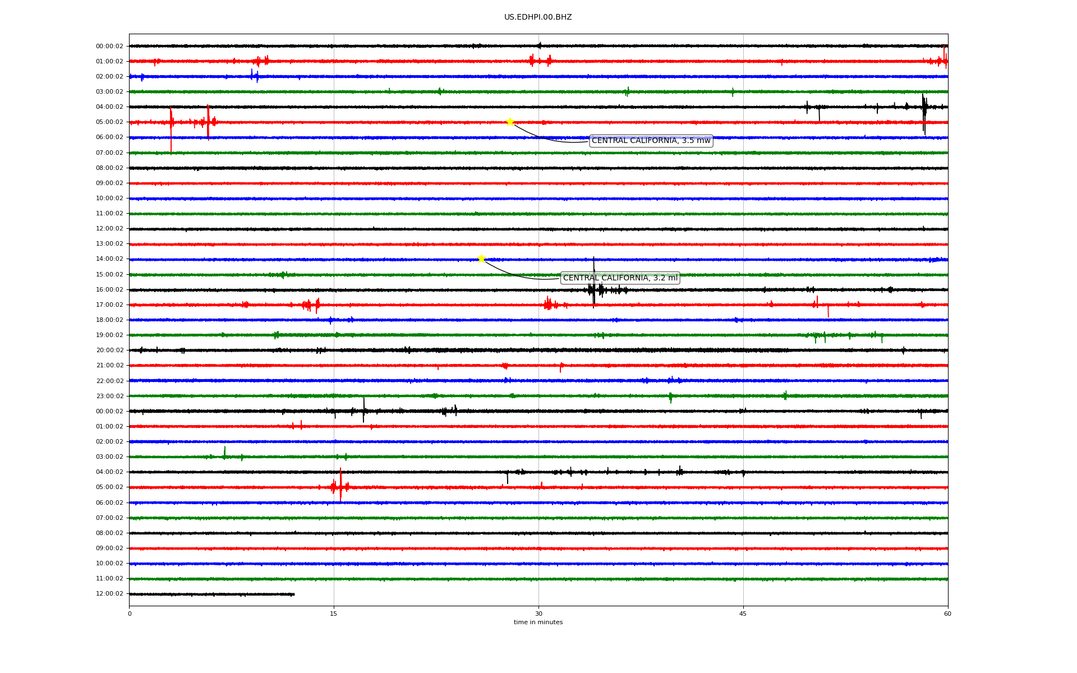Click the end of the short final black trace
This screenshot has height=673, width=1077.
[293, 594]
